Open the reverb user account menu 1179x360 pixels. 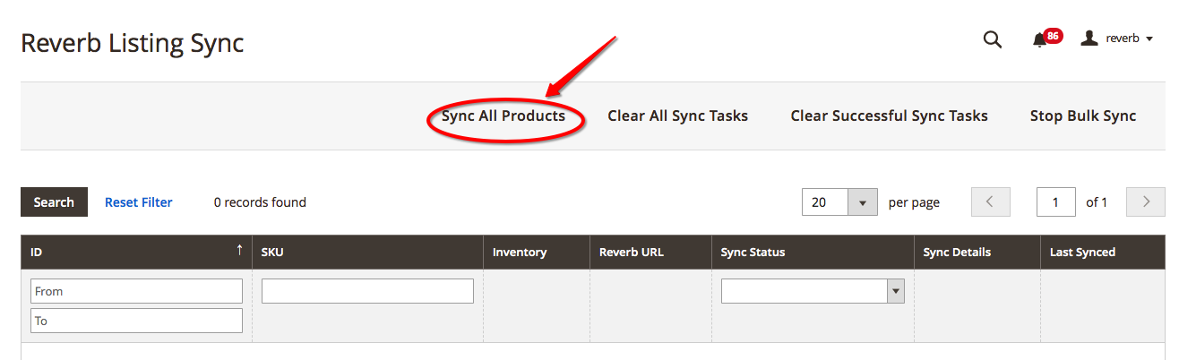(x=1116, y=39)
